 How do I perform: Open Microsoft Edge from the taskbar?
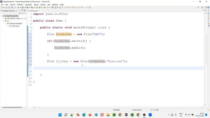(x=84, y=115)
